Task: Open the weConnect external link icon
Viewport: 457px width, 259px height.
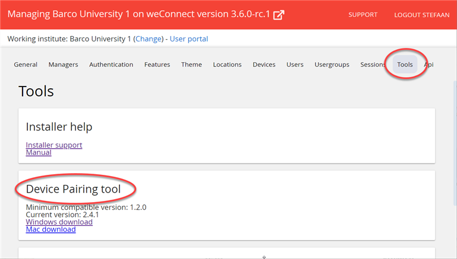Action: (x=279, y=15)
